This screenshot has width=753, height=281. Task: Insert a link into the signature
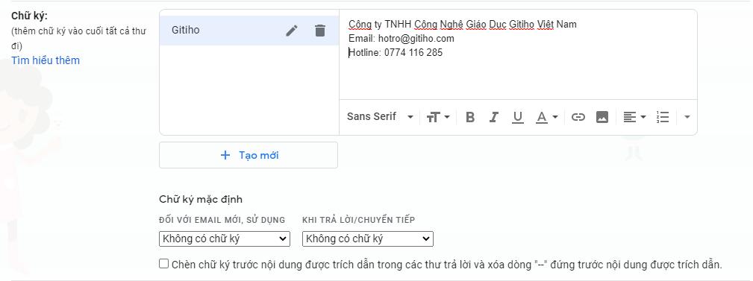578,117
